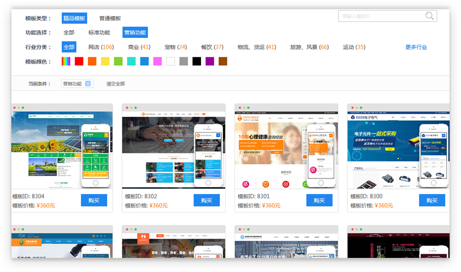461x272 pixels.
Task: Focus the template ID search box
Action: coord(381,16)
